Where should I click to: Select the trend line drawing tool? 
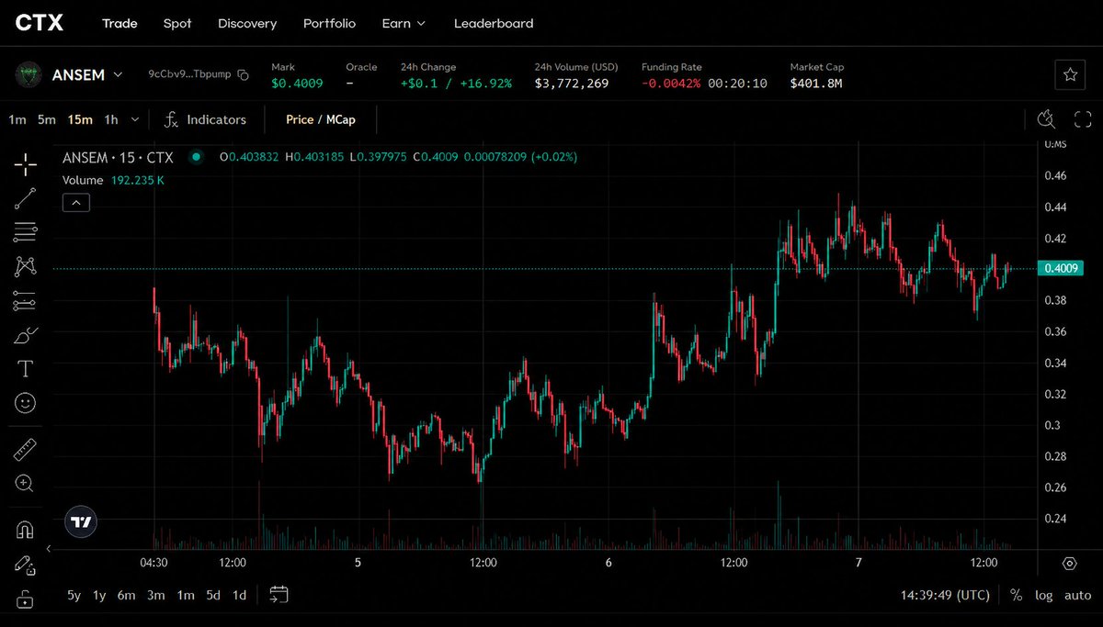(x=25, y=198)
